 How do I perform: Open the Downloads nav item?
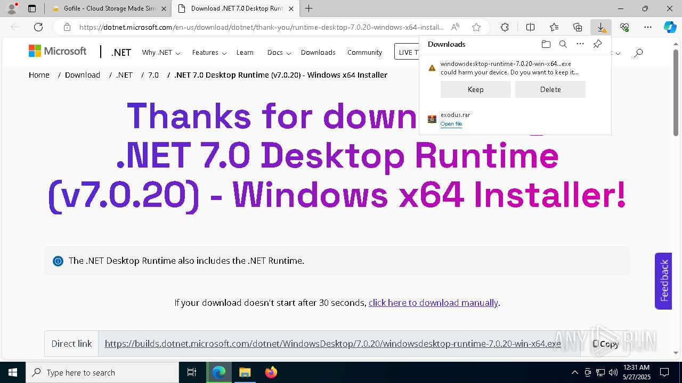[x=318, y=53]
